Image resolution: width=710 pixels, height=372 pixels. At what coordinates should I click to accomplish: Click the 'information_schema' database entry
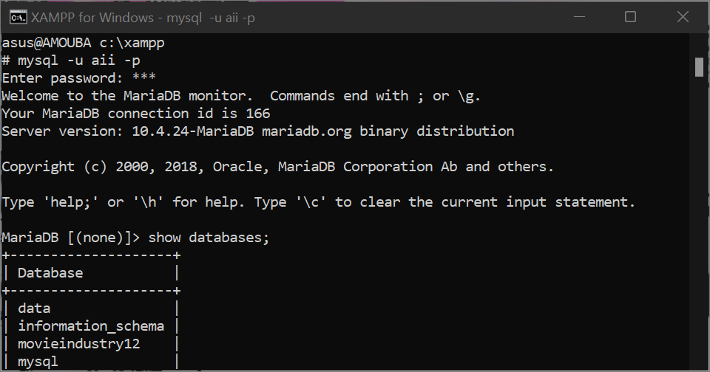(91, 326)
